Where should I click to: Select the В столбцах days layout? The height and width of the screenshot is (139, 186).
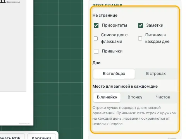coord(114,74)
